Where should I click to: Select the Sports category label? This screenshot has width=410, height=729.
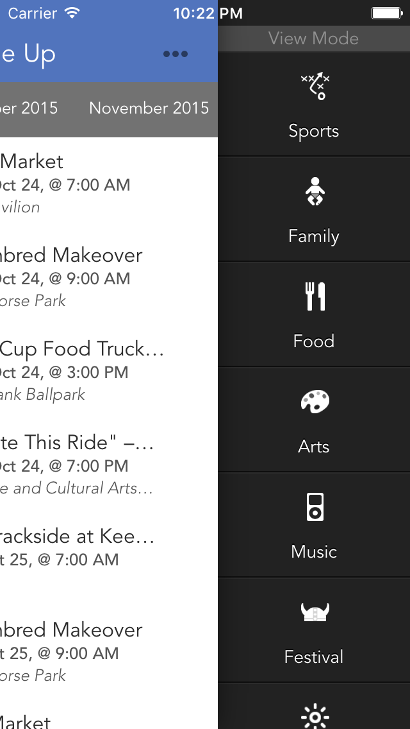[x=314, y=131]
